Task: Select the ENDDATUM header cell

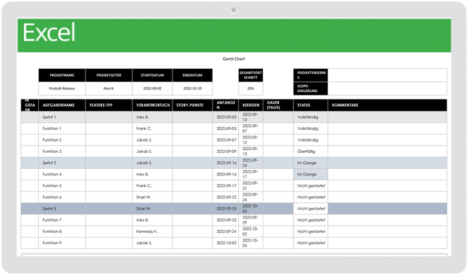Action: tap(193, 75)
